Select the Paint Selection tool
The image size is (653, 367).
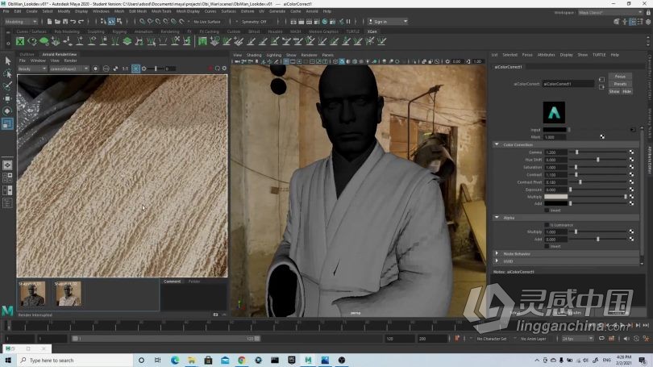point(7,86)
